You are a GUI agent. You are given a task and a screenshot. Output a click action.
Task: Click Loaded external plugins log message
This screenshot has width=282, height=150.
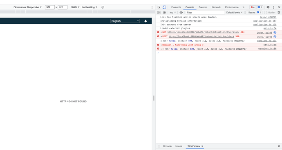coord(175,28)
